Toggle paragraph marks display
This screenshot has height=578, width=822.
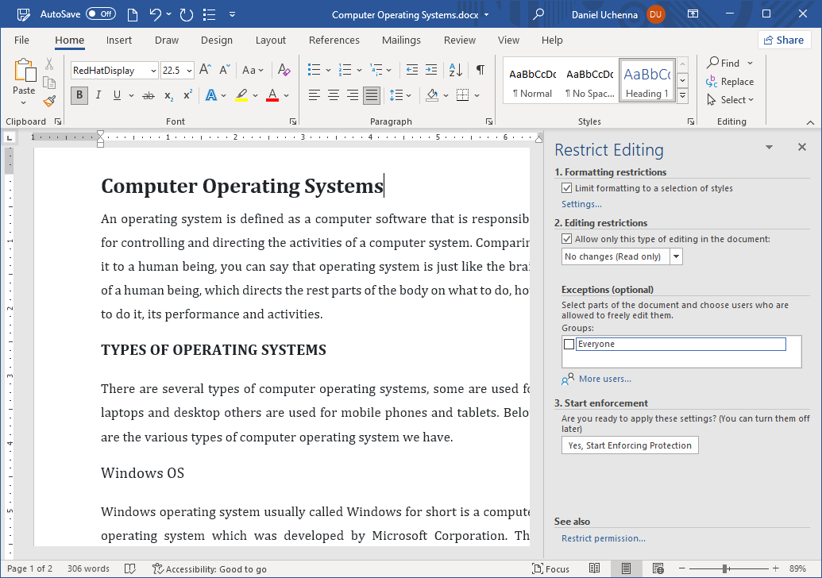coord(480,70)
